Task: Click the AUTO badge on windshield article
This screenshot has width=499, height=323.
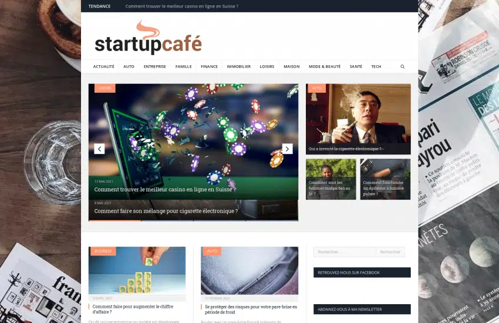Action: pyautogui.click(x=212, y=251)
